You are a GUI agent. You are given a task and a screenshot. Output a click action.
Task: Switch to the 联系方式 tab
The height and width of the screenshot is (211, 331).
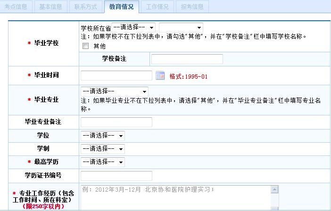85,7
